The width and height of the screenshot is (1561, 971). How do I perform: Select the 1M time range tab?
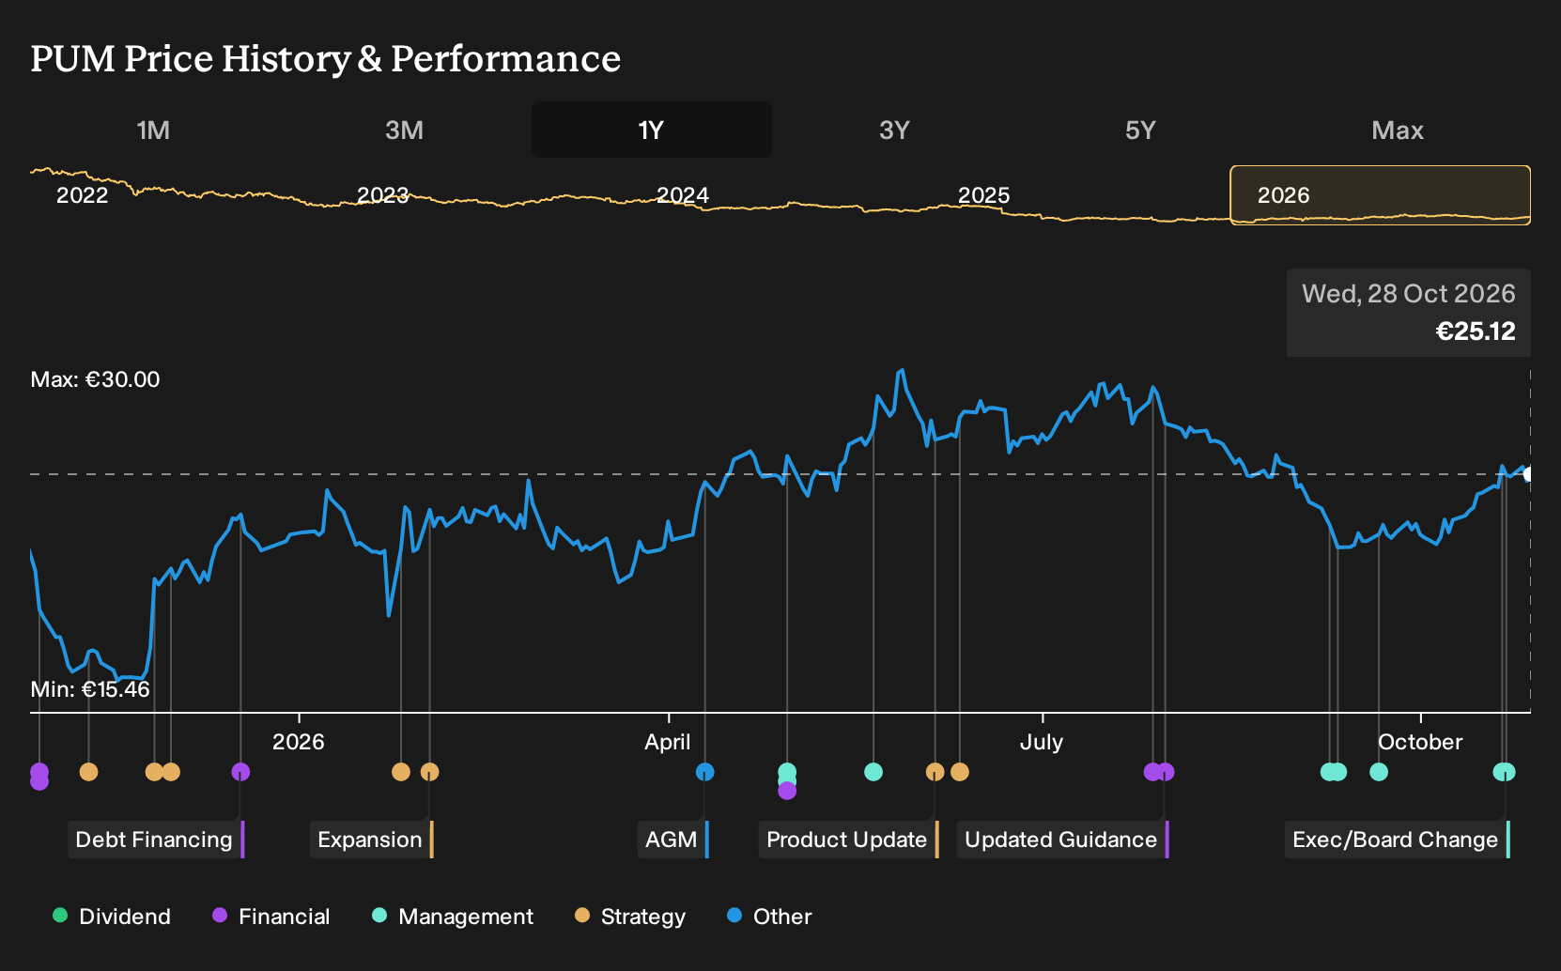pos(153,130)
